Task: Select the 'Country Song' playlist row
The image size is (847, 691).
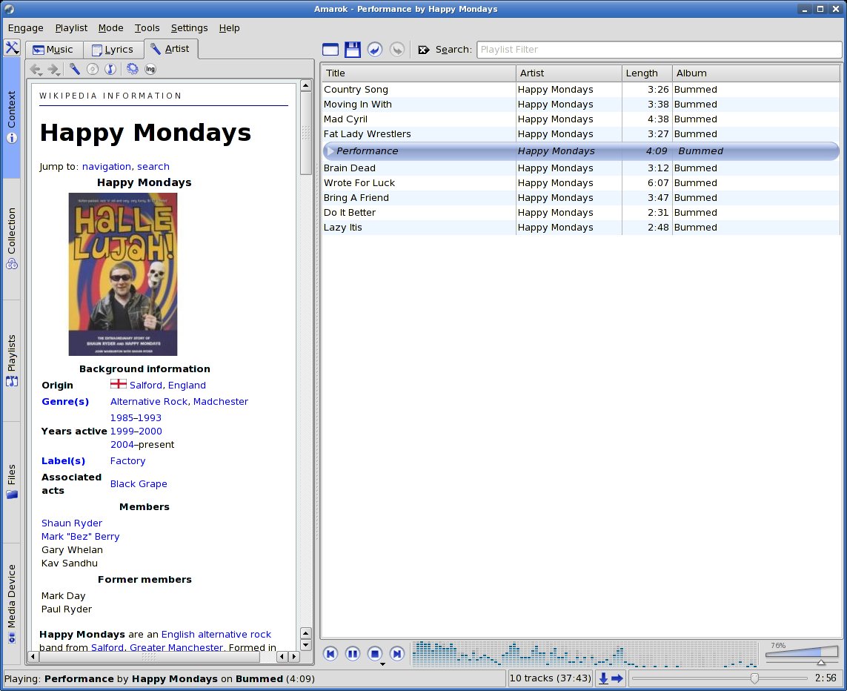Action: (581, 90)
